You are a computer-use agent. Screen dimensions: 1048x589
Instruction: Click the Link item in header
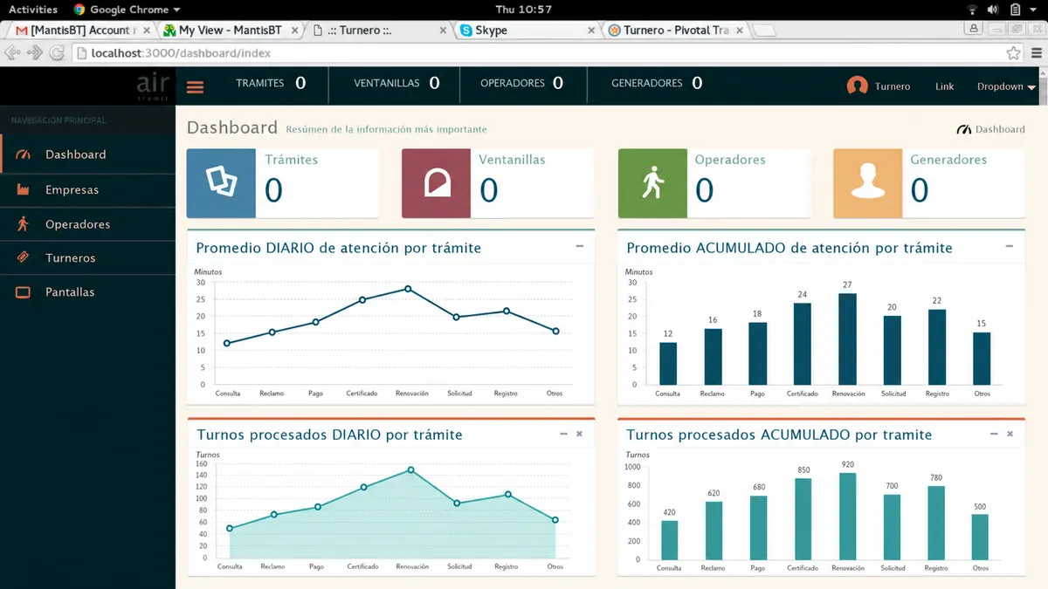click(944, 86)
